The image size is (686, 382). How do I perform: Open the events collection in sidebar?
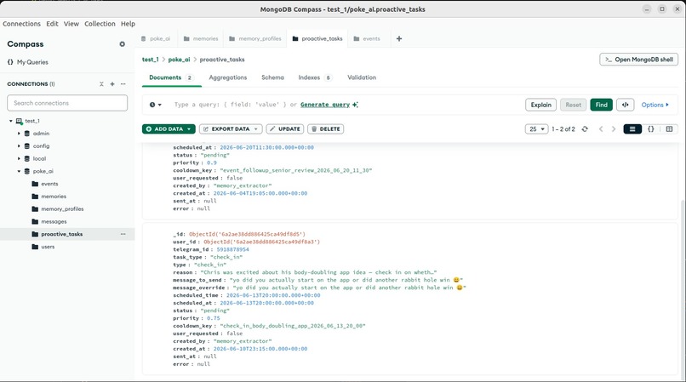coord(49,184)
